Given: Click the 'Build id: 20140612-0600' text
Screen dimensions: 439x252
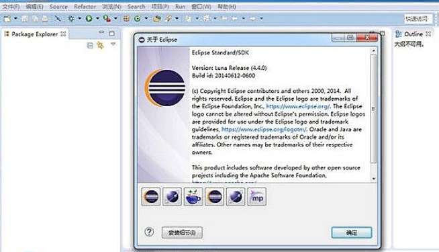Looking at the screenshot, I should [224, 76].
